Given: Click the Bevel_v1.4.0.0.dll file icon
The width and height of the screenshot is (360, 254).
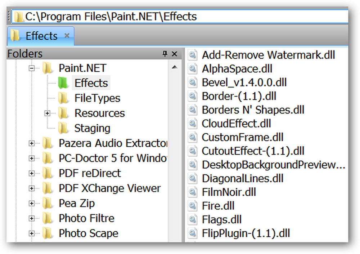Looking at the screenshot, I should pyautogui.click(x=192, y=83).
